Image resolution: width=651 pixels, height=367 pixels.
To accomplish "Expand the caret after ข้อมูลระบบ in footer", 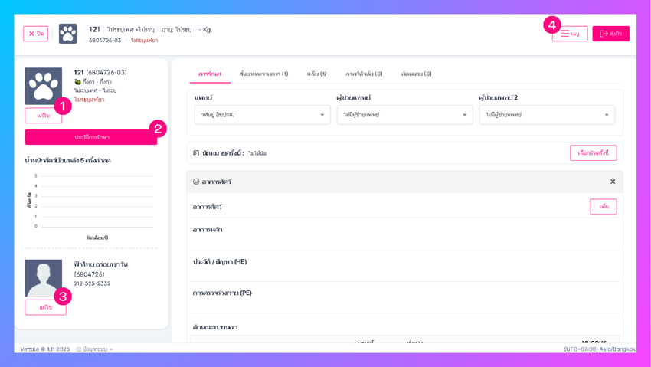I will [x=111, y=349].
